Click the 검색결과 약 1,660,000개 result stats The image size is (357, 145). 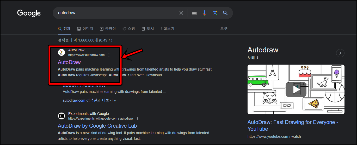coord(85,40)
